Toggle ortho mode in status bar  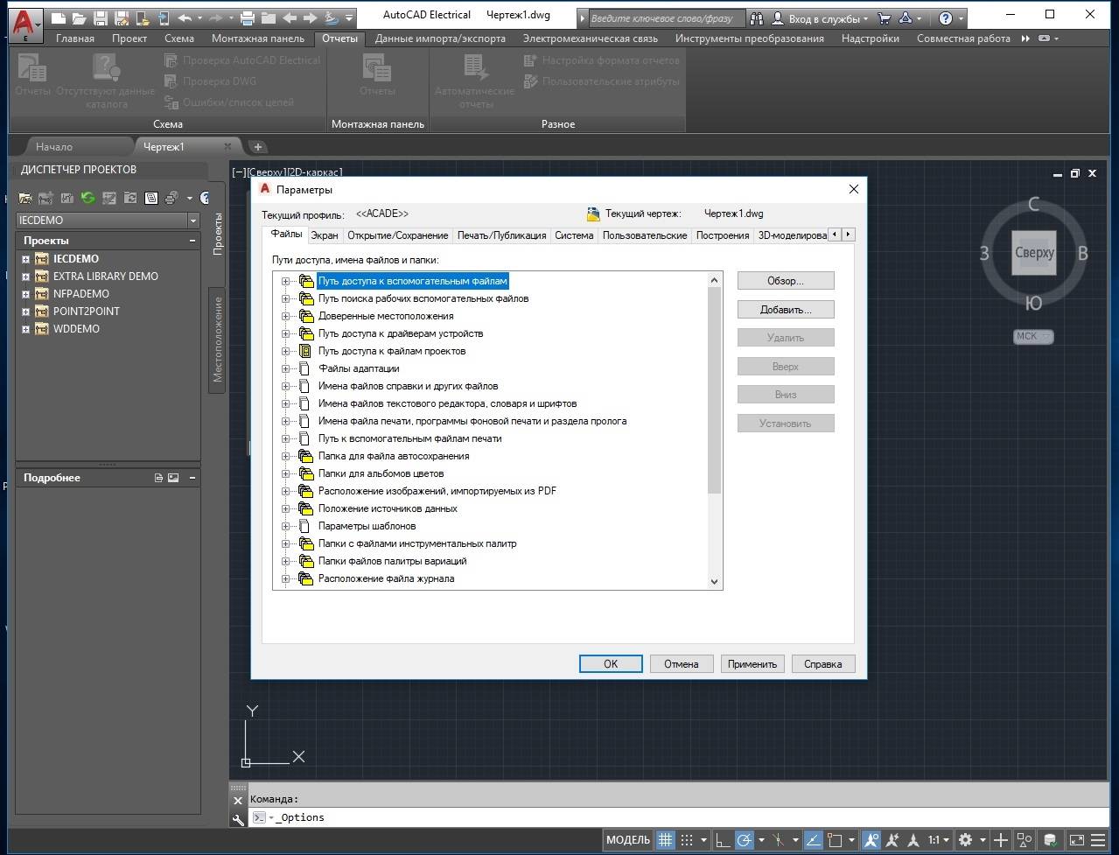[x=723, y=840]
